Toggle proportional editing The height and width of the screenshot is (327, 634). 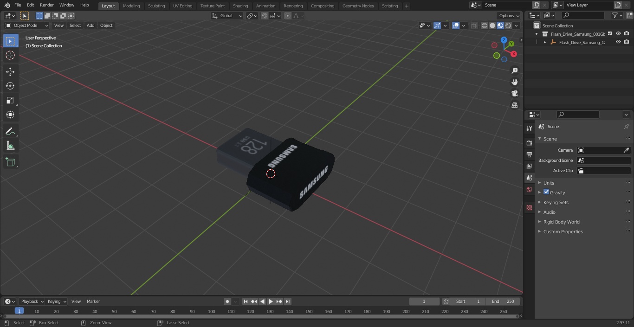288,16
